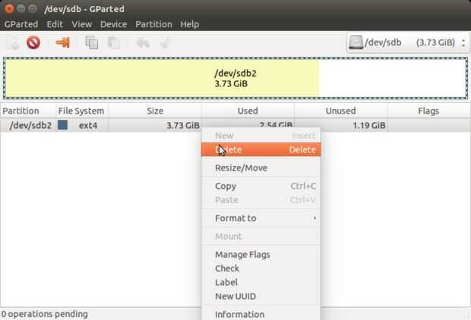Viewport: 471px width, 320px height.
Task: Open the Device menu
Action: (113, 24)
